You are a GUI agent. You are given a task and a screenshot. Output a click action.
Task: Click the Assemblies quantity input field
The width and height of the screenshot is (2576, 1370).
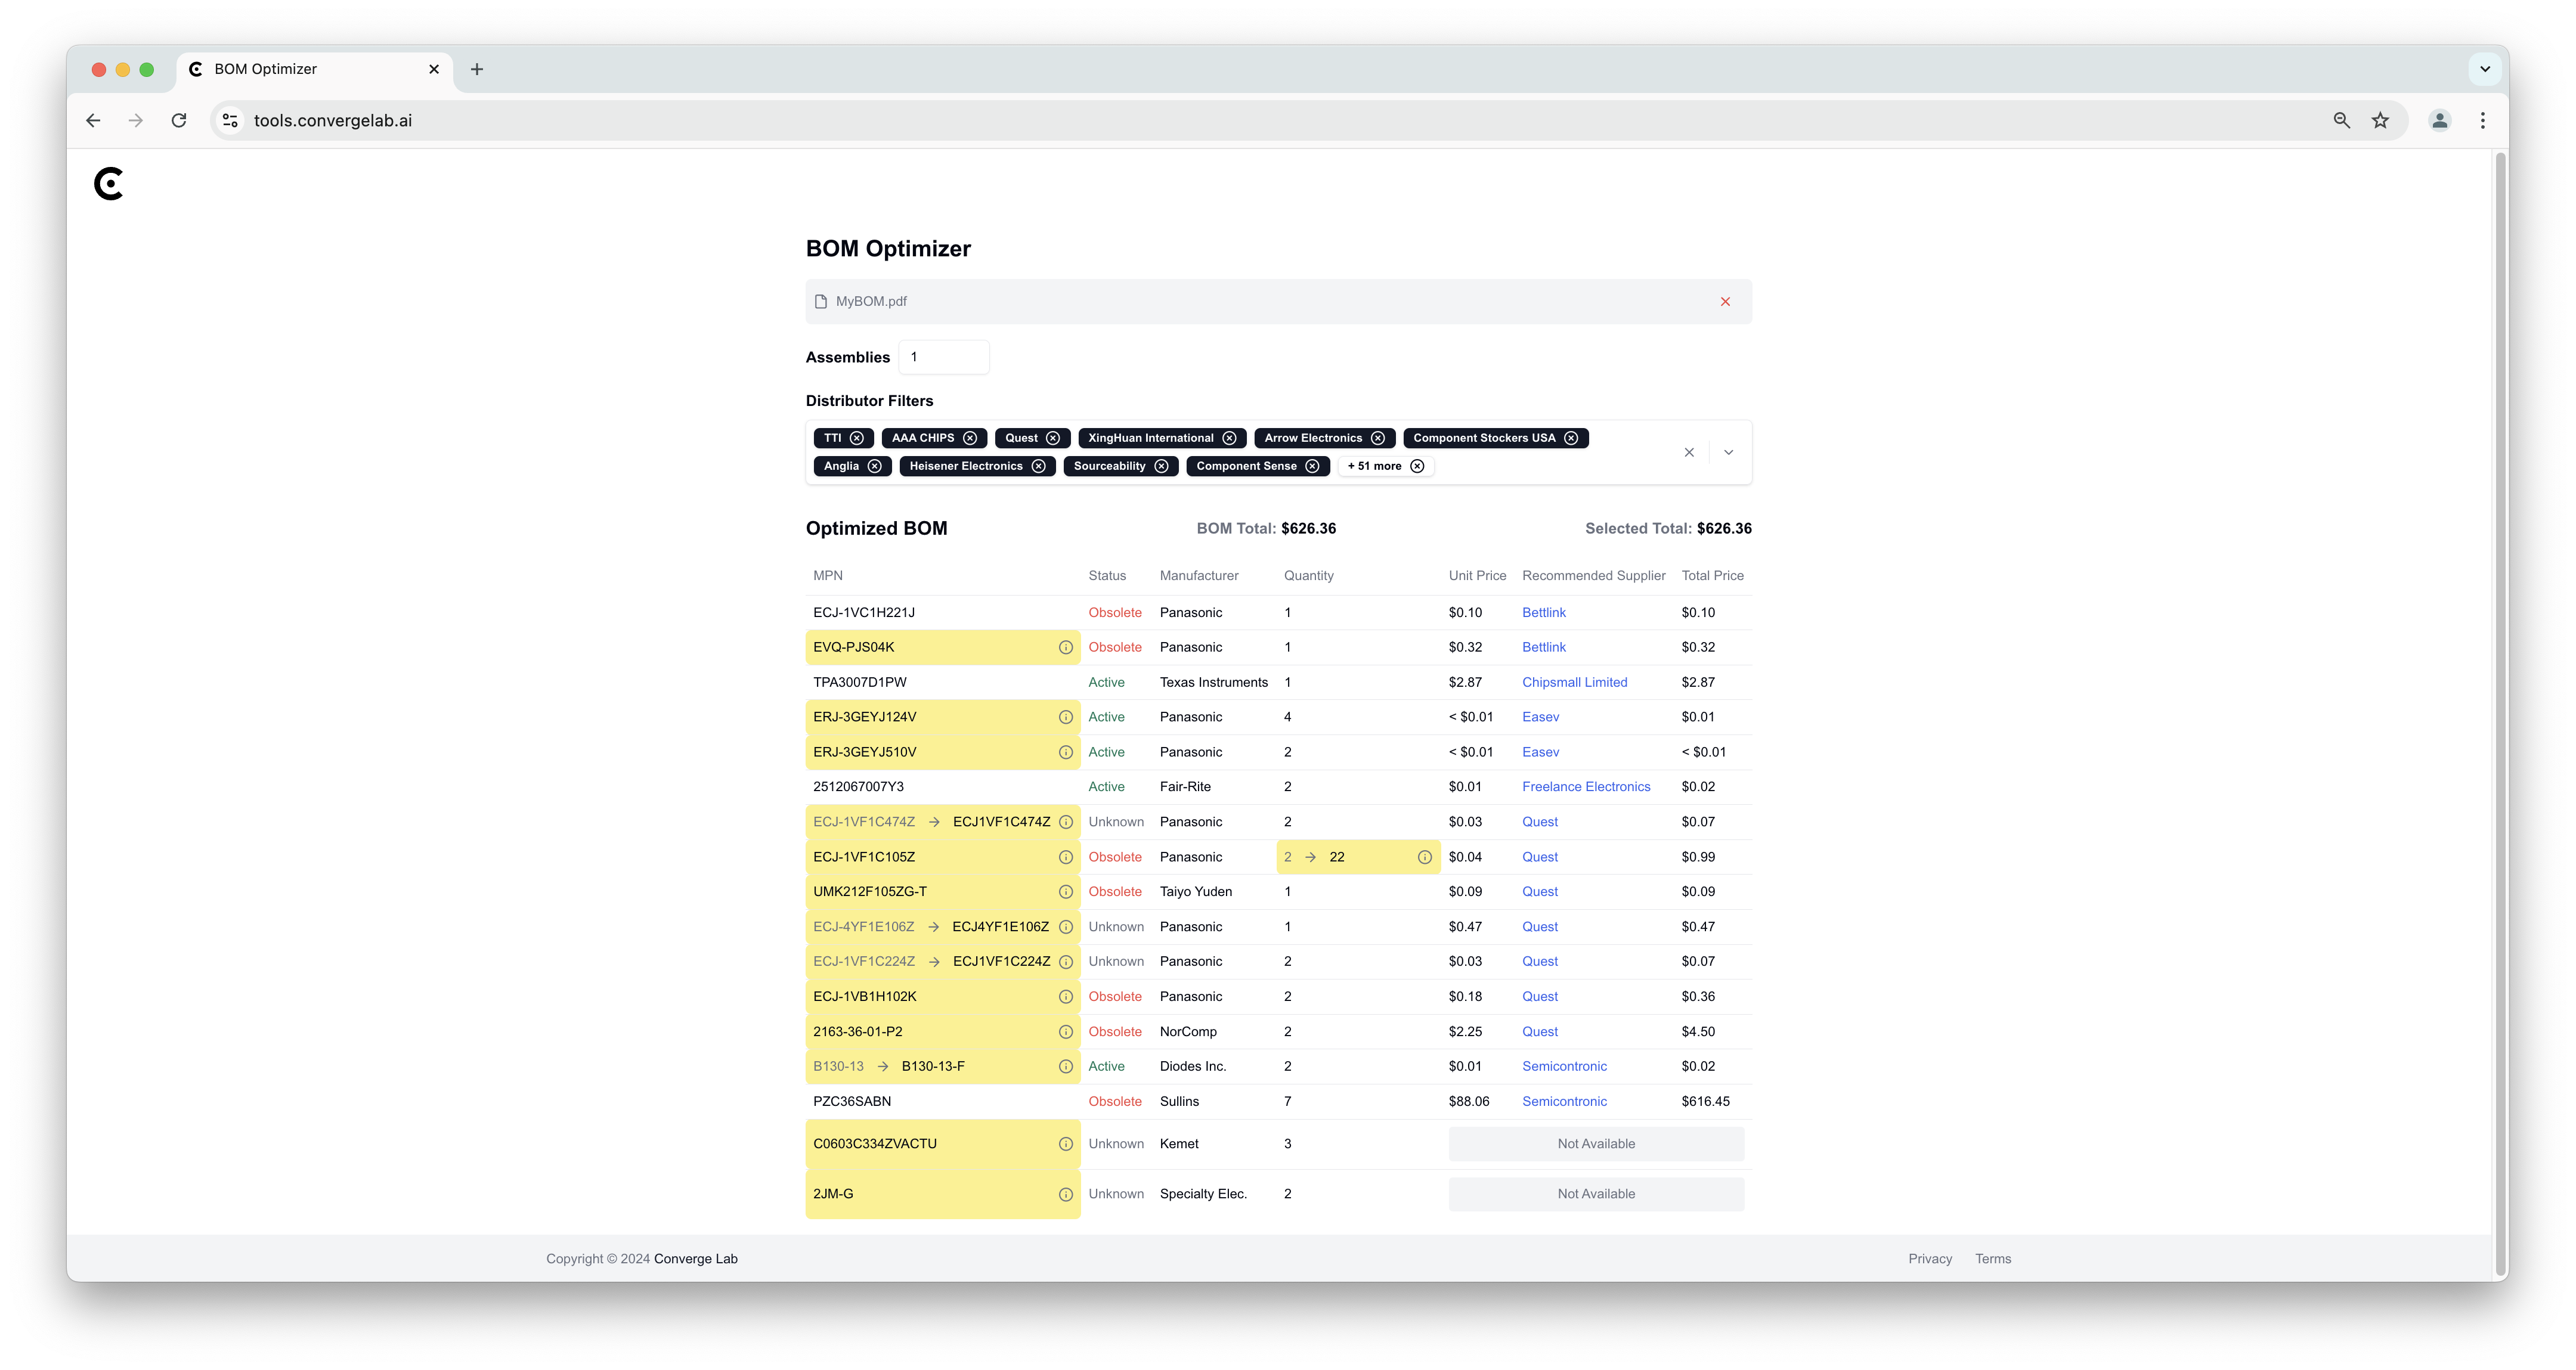(x=944, y=357)
